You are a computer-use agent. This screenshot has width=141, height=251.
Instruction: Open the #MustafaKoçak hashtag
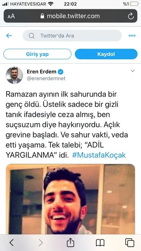pos(99,155)
